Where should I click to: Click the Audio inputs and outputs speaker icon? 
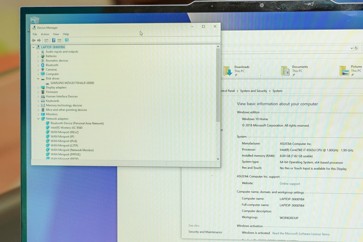click(x=43, y=52)
